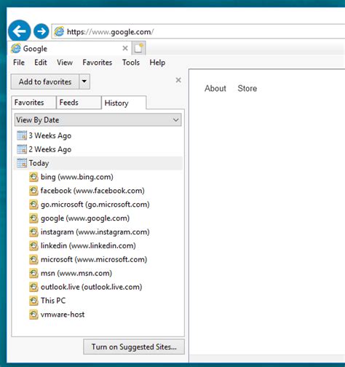Image resolution: width=345 pixels, height=367 pixels.
Task: Click the calendar icon beside 3 Weeks Ago
Action: click(22, 135)
